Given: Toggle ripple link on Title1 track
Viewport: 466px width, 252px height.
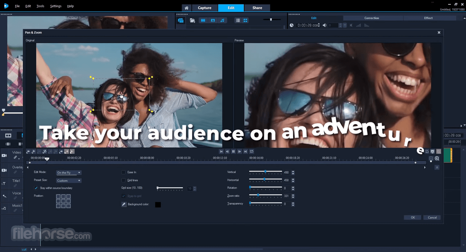Looking at the screenshot, I should tap(15, 186).
